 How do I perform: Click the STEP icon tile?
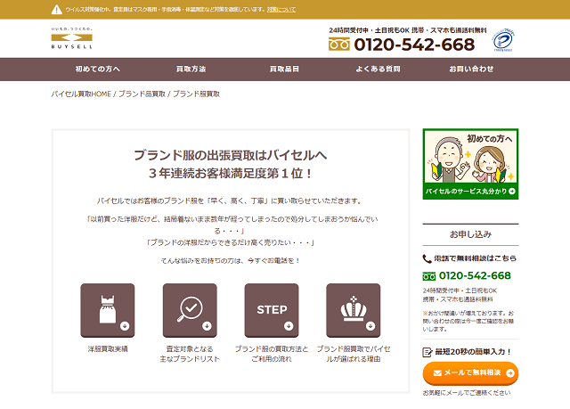(272, 310)
